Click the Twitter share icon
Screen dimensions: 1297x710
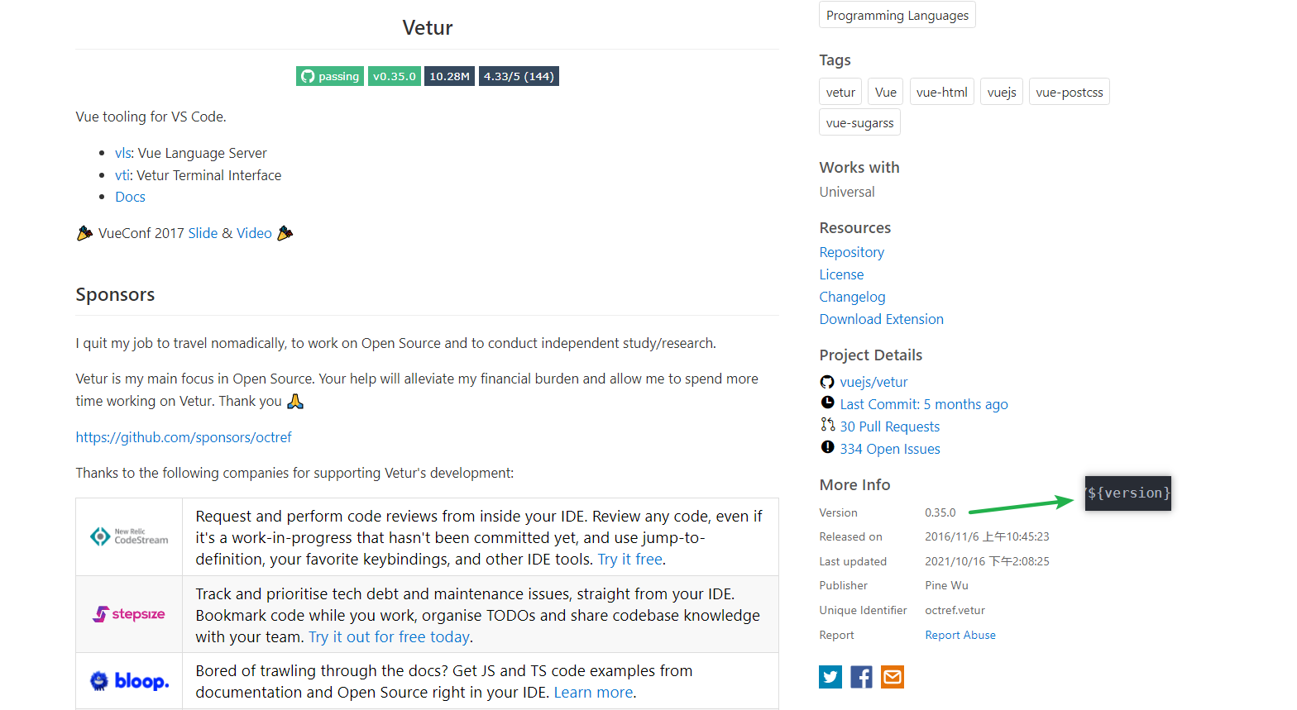(830, 677)
